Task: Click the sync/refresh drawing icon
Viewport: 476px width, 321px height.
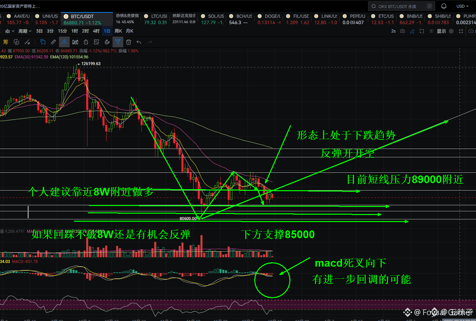Action: pyautogui.click(x=16, y=42)
